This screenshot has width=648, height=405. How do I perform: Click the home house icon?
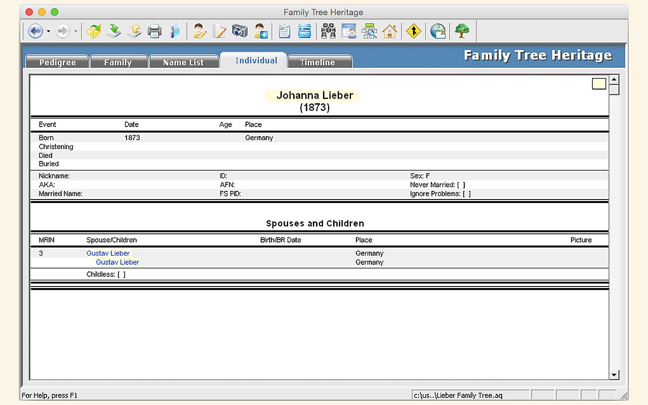[389, 31]
